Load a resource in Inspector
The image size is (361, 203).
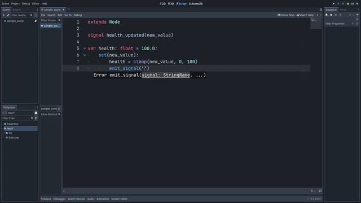331,15
